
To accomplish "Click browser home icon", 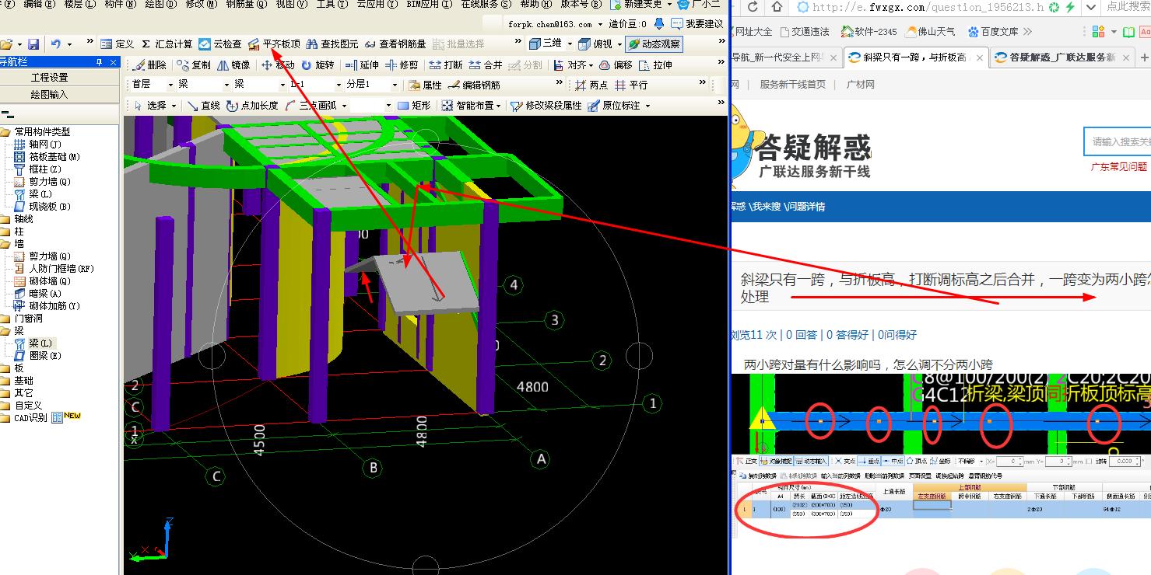I will tap(777, 8).
